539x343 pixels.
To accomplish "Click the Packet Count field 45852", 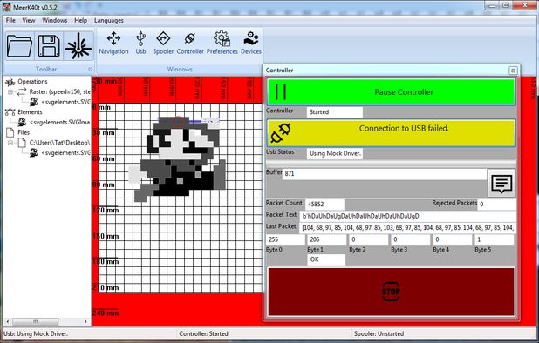I will click(x=324, y=205).
